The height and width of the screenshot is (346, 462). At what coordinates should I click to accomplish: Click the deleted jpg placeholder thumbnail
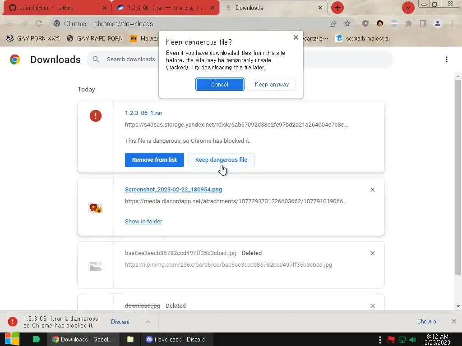pyautogui.click(x=96, y=266)
